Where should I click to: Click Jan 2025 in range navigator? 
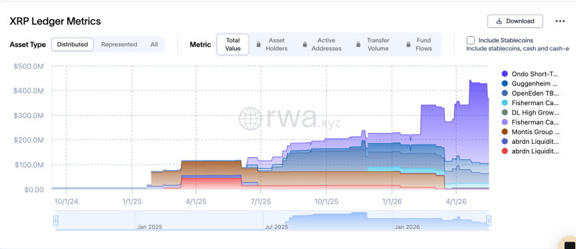(150, 227)
